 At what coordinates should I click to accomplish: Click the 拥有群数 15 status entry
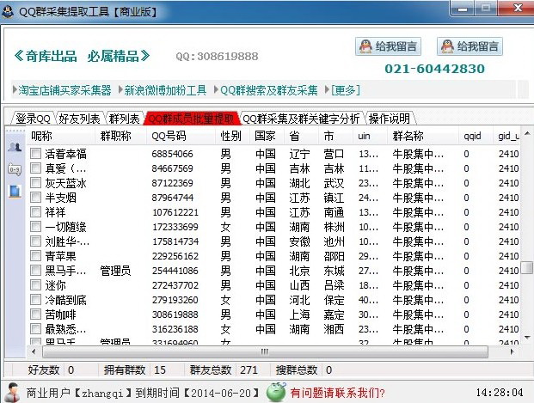pos(135,369)
